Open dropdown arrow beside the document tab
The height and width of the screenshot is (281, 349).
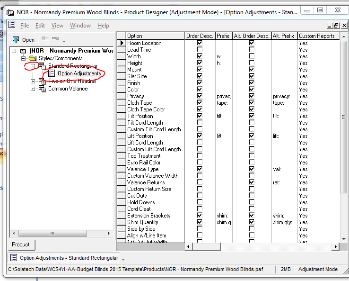pos(123,260)
